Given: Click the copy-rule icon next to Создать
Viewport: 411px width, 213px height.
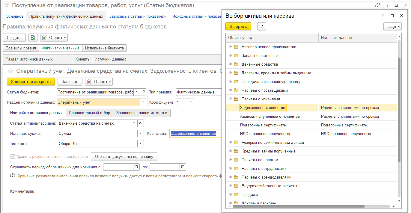Looking at the screenshot, I should pos(32,37).
